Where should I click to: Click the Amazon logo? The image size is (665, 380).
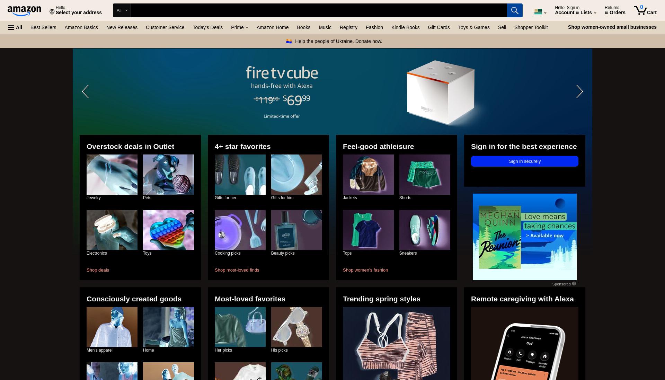[24, 11]
